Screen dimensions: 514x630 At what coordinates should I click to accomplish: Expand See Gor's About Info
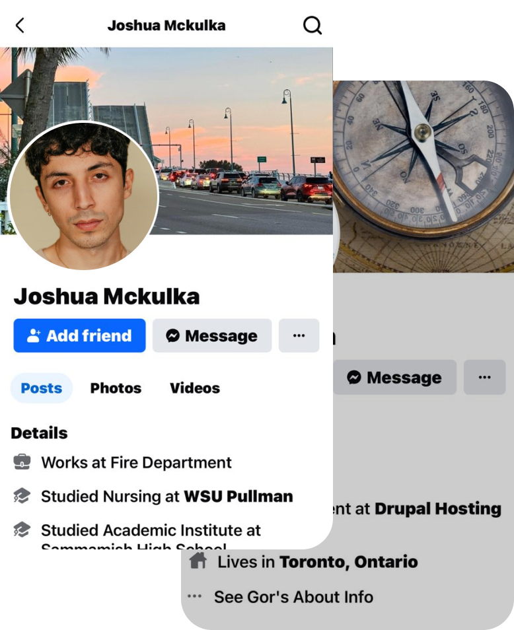293,597
